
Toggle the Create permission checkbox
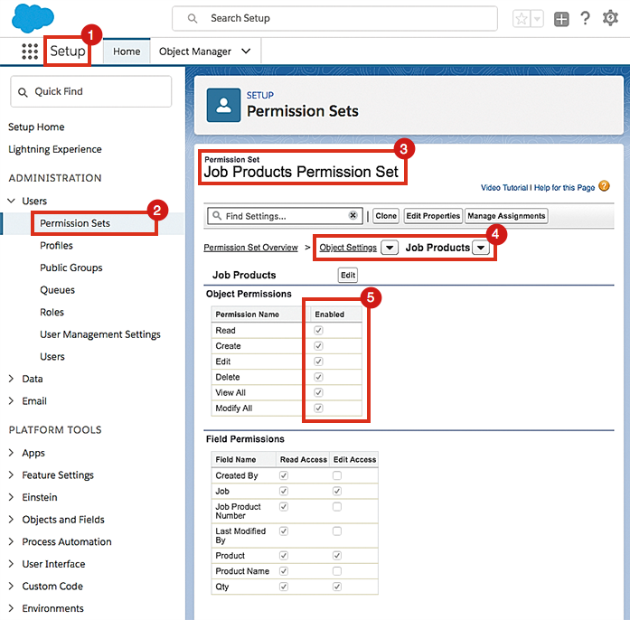[x=319, y=346]
